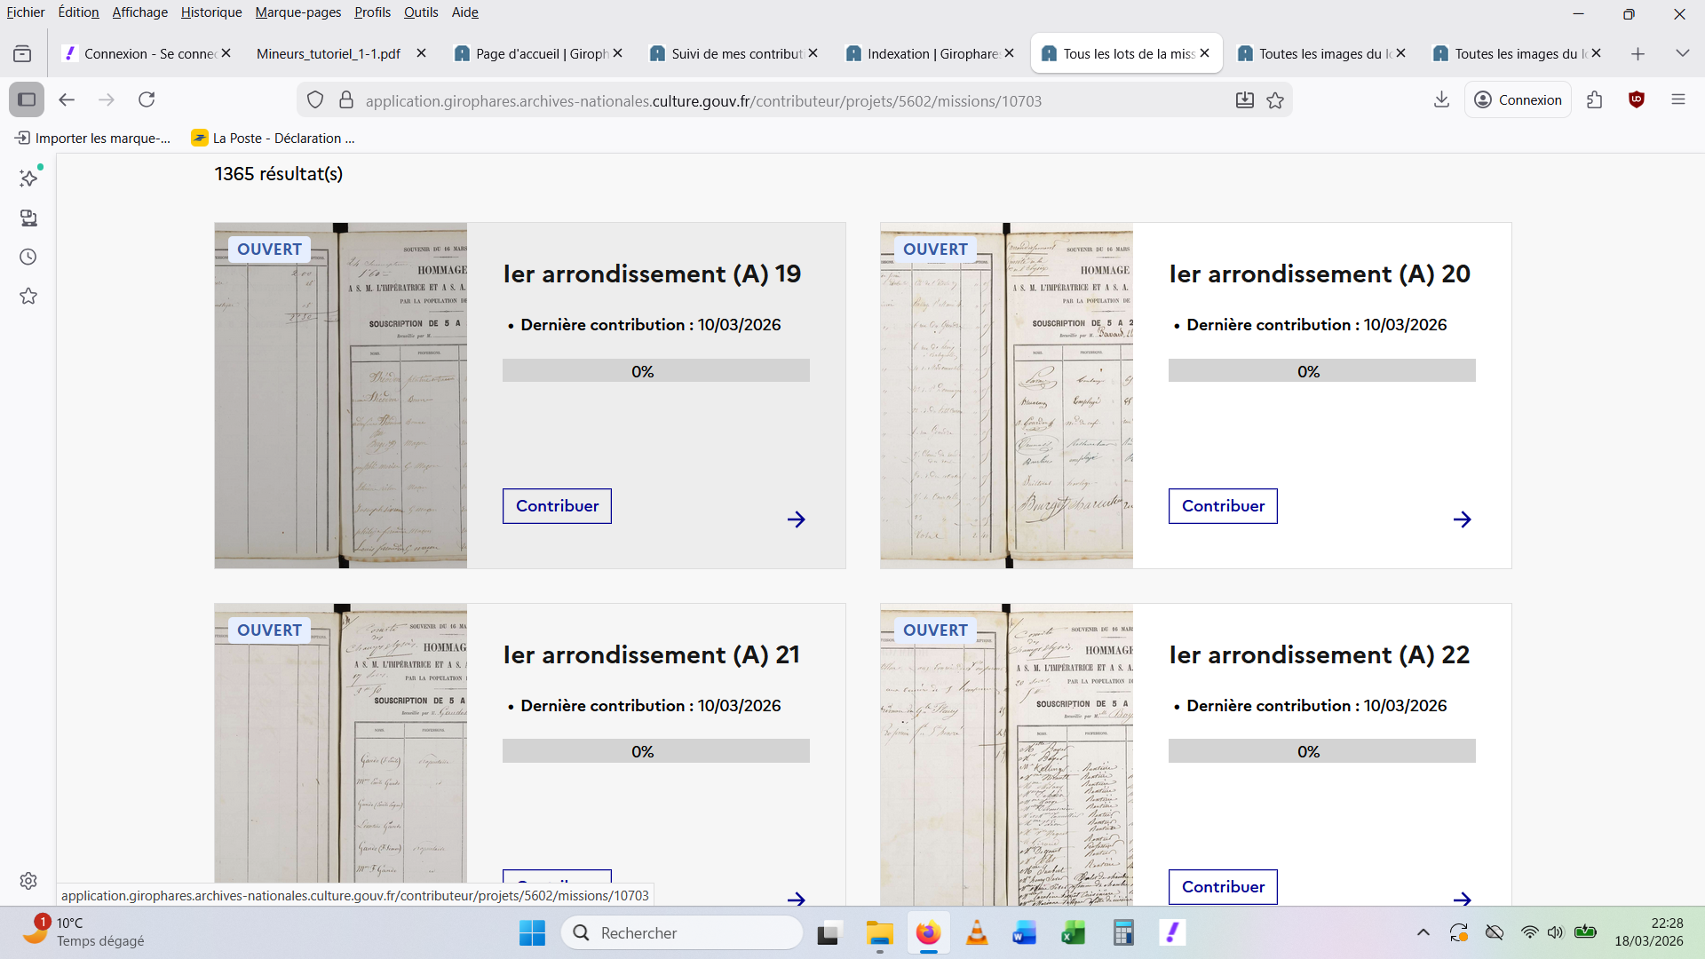This screenshot has height=959, width=1705.
Task: Open Firefox downloads panel
Action: pos(1441,99)
